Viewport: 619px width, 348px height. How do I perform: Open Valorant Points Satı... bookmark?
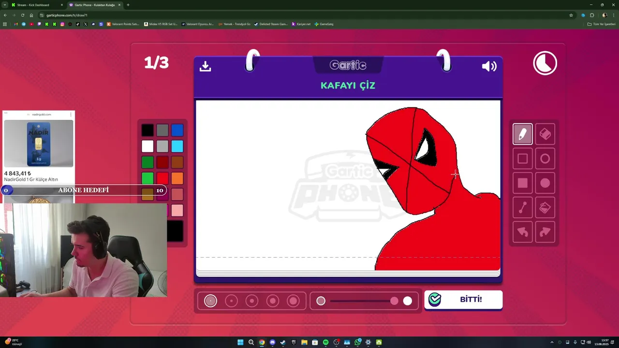click(123, 24)
